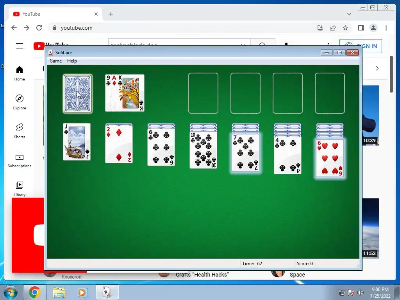The height and width of the screenshot is (300, 400).
Task: Bookmark this page with the star
Action: 345,28
